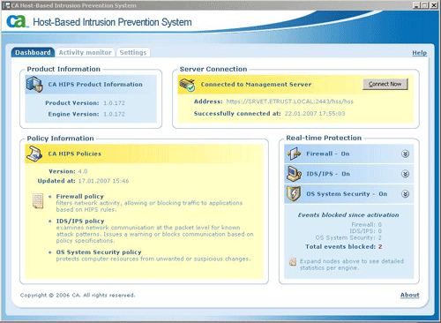Open the Activity monitor tab

tap(86, 53)
